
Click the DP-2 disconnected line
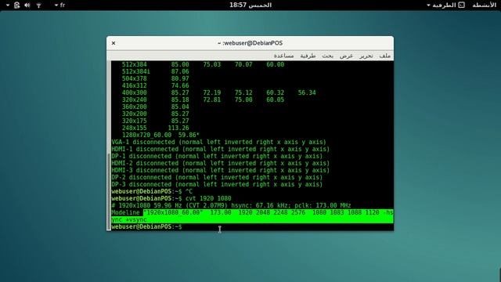217,177
